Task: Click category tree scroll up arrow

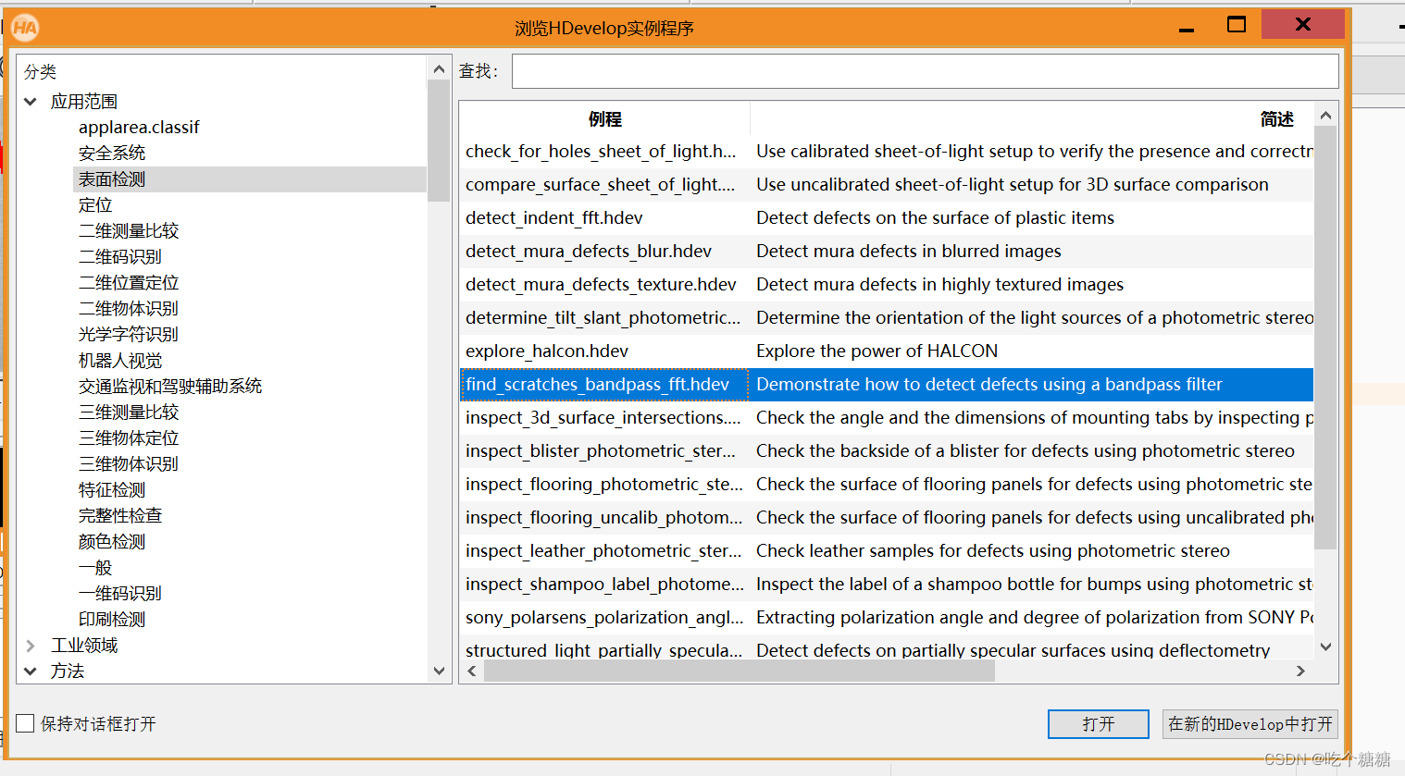Action: (439, 68)
